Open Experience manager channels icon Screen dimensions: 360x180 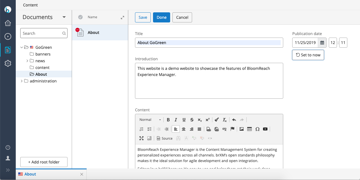[8, 36]
